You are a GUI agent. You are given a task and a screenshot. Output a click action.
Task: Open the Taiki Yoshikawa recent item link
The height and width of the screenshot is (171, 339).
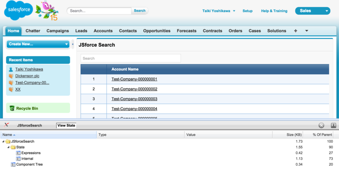[29, 69]
